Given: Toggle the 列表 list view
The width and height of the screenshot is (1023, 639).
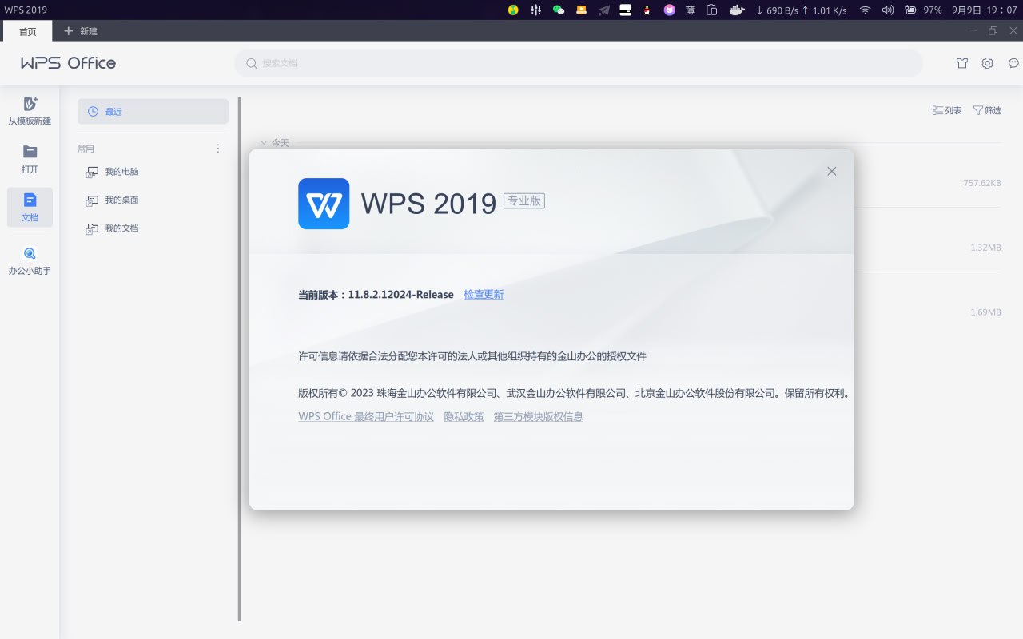Looking at the screenshot, I should [947, 110].
